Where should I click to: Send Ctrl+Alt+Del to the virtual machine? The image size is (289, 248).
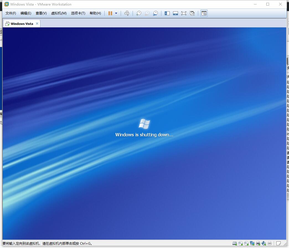coord(127,13)
